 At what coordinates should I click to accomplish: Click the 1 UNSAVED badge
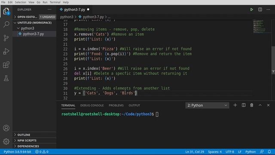47,17
